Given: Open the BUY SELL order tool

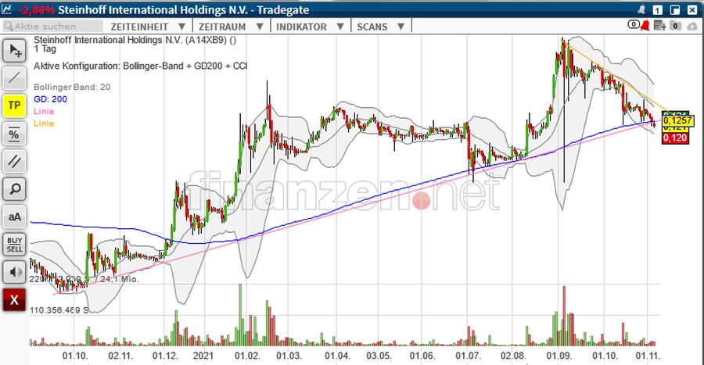Looking at the screenshot, I should tap(14, 245).
